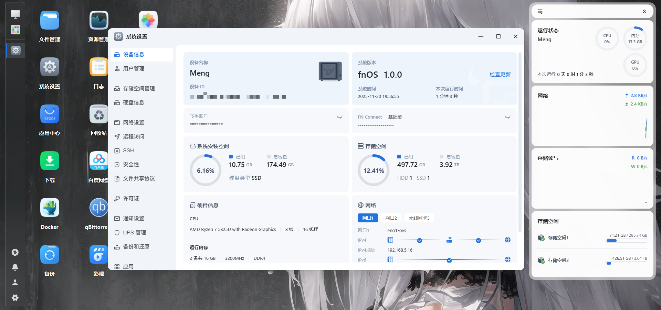Reveal the hidden 飞牛账号 value
The image size is (661, 310).
pos(340,117)
